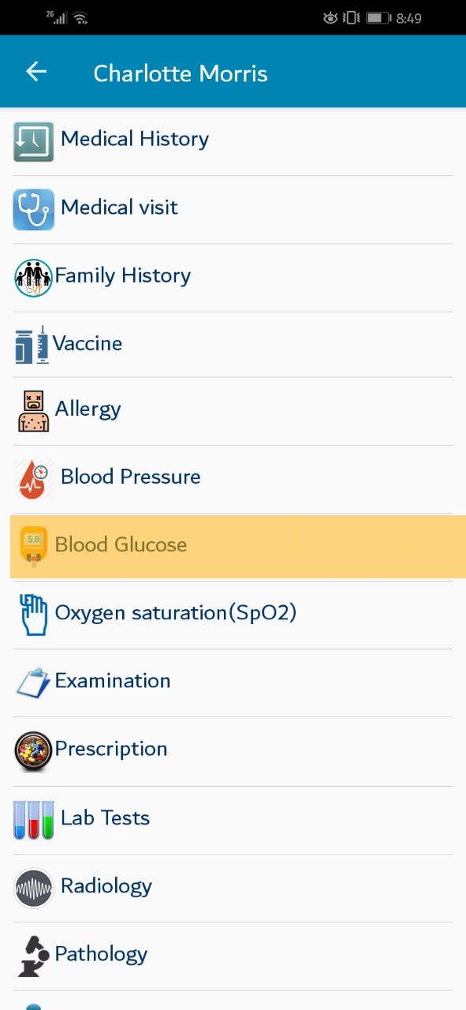Tap the Pathology microscope icon
466x1010 pixels.
[x=33, y=956]
